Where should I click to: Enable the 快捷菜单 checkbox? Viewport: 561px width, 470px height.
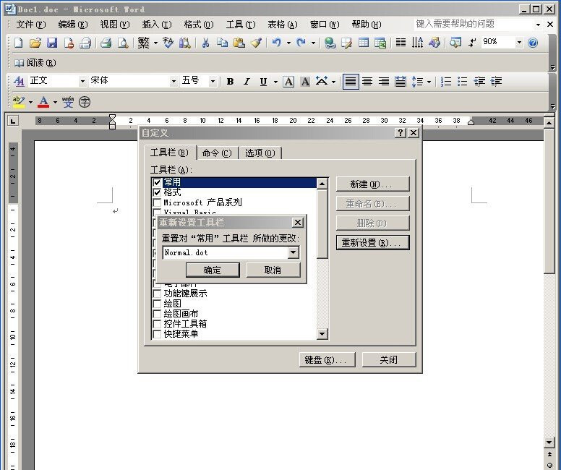[157, 334]
